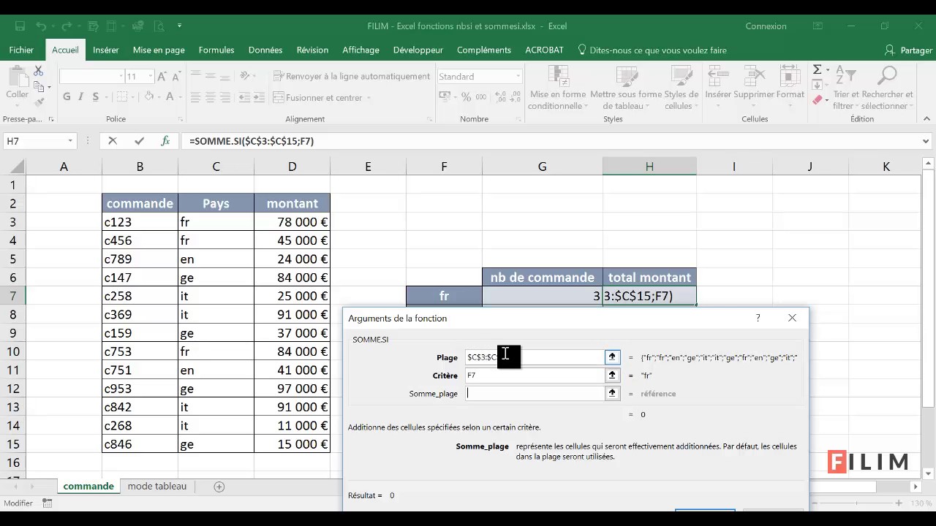Switch to the Données ribbon tab
The width and height of the screenshot is (936, 526).
point(265,50)
